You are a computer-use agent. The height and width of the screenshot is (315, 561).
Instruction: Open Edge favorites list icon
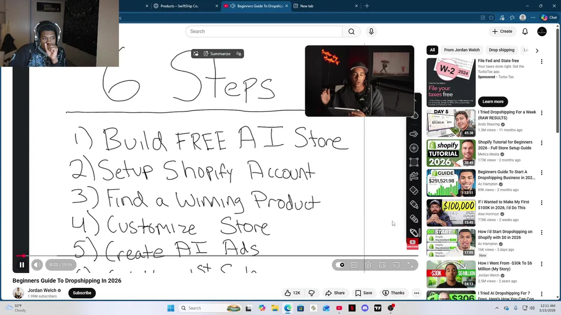512,18
